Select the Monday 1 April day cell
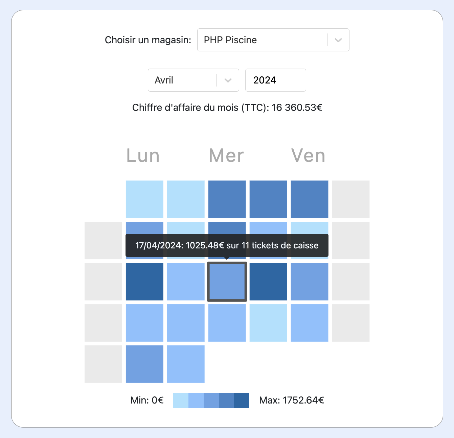Image resolution: width=454 pixels, height=438 pixels. click(144, 199)
